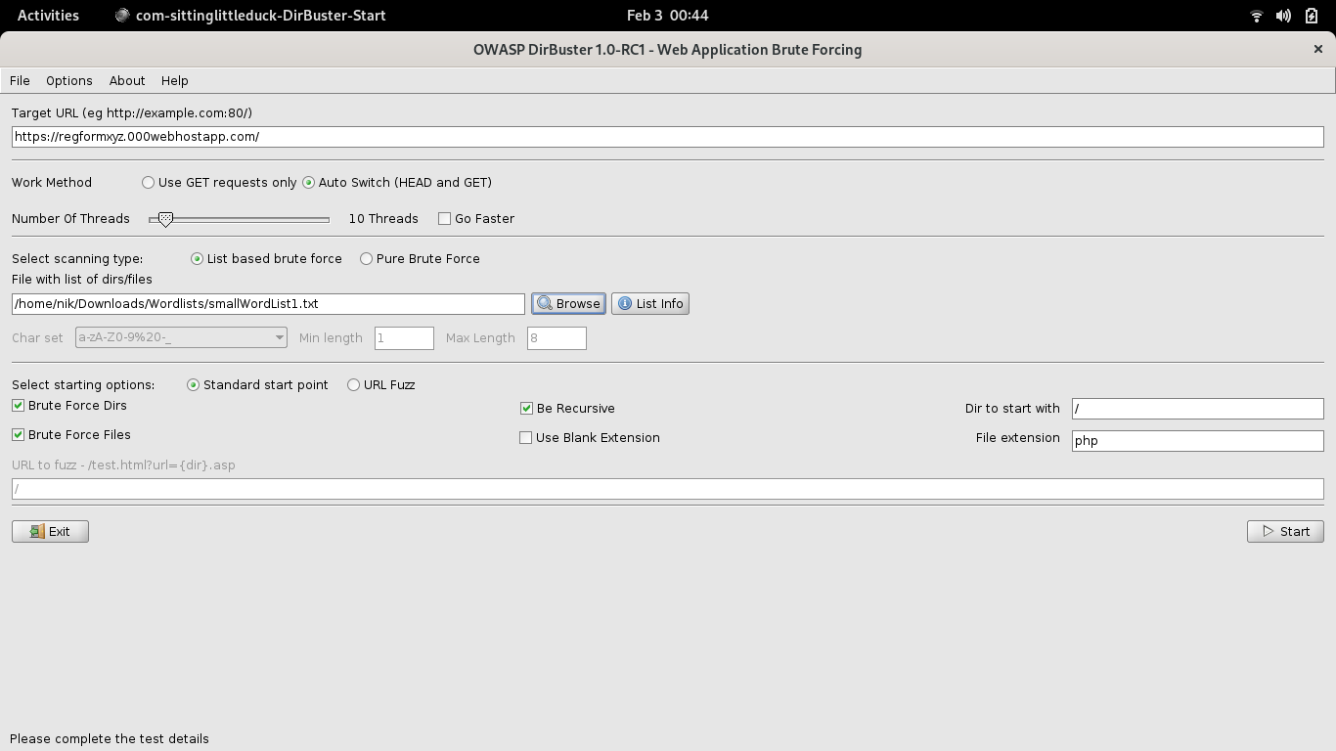The image size is (1336, 751).
Task: Click the wordlist file path field
Action: (x=268, y=304)
